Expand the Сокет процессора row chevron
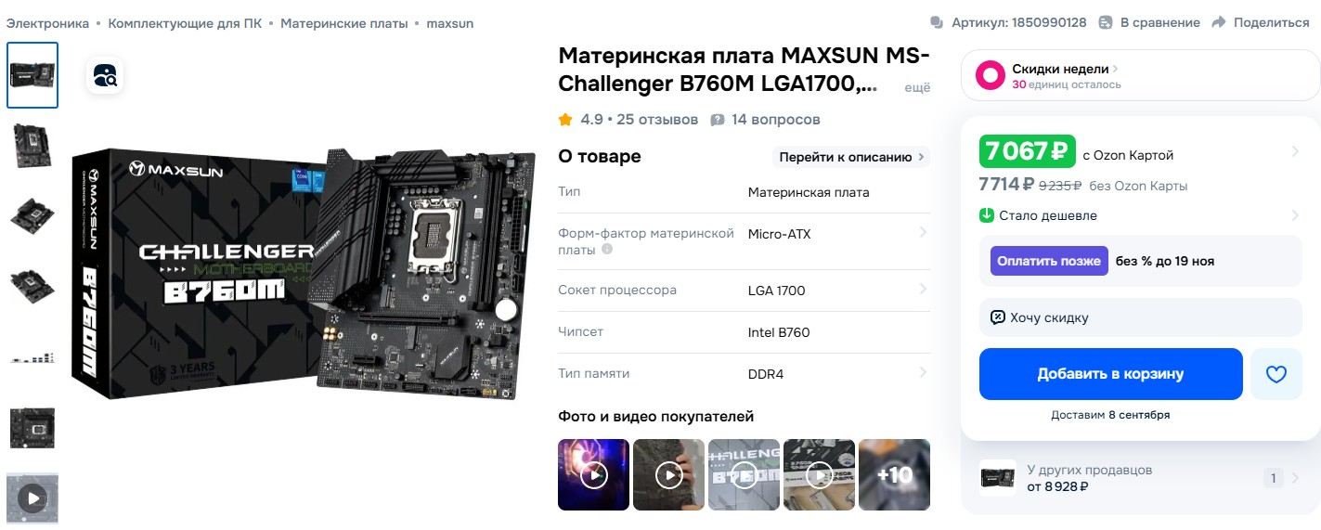1321x530 pixels. [x=923, y=290]
